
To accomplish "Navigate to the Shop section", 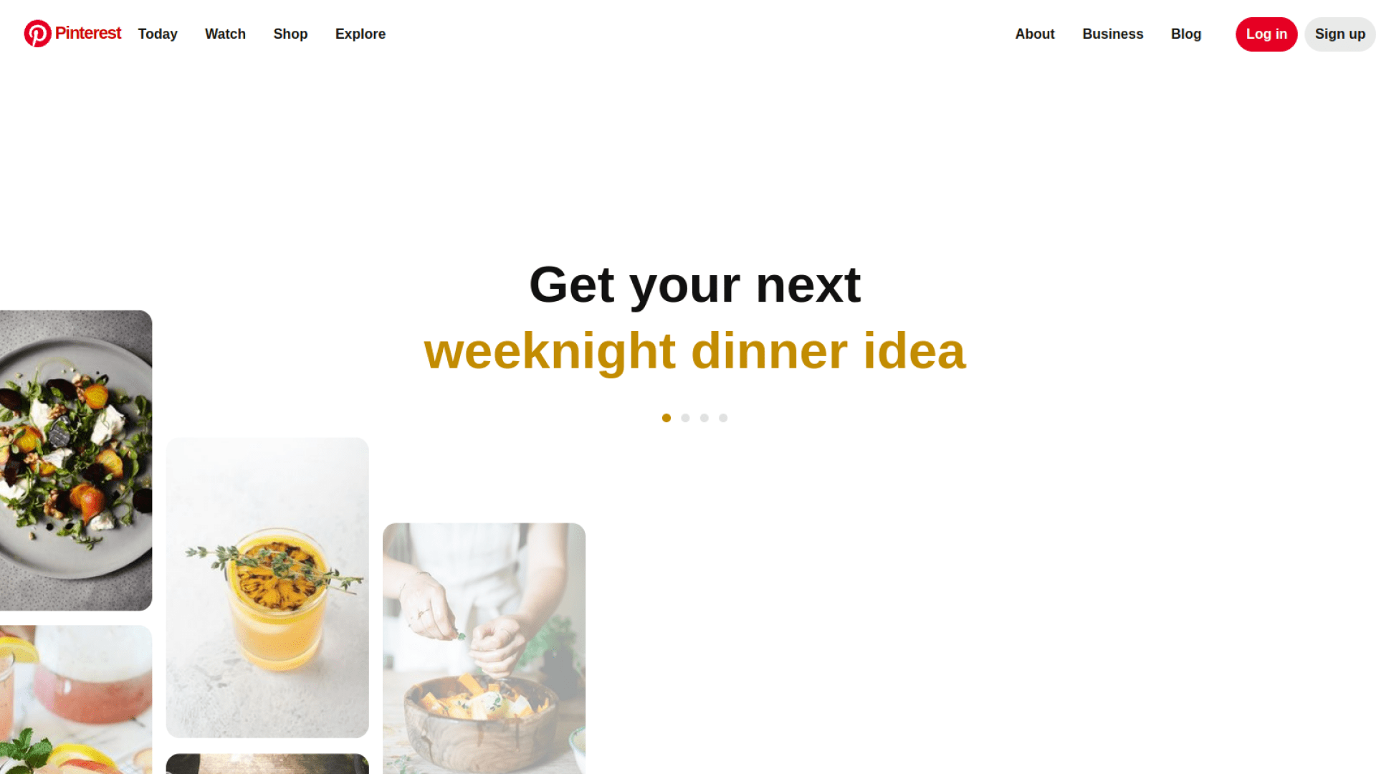I will 290,33.
